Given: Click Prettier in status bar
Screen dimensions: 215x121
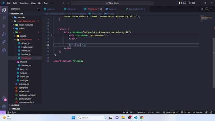Looking at the screenshot, I should 198,112.
